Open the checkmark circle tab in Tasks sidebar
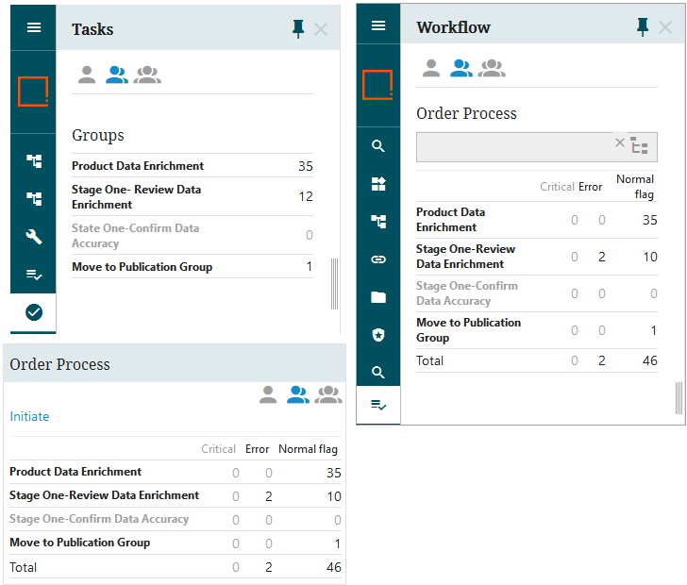The width and height of the screenshot is (687, 585). pyautogui.click(x=34, y=312)
